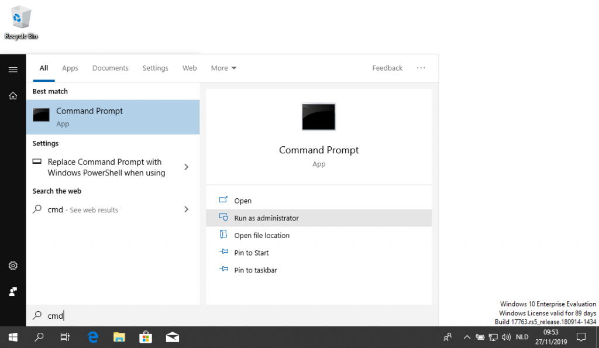The height and width of the screenshot is (348, 599).
Task: Open the Action Center notifications icon
Action: coord(581,337)
